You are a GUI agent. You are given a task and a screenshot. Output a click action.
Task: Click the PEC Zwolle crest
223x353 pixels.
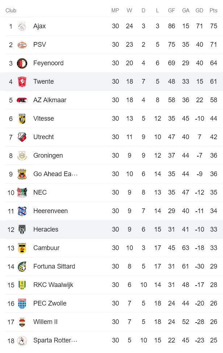pyautogui.click(x=22, y=303)
